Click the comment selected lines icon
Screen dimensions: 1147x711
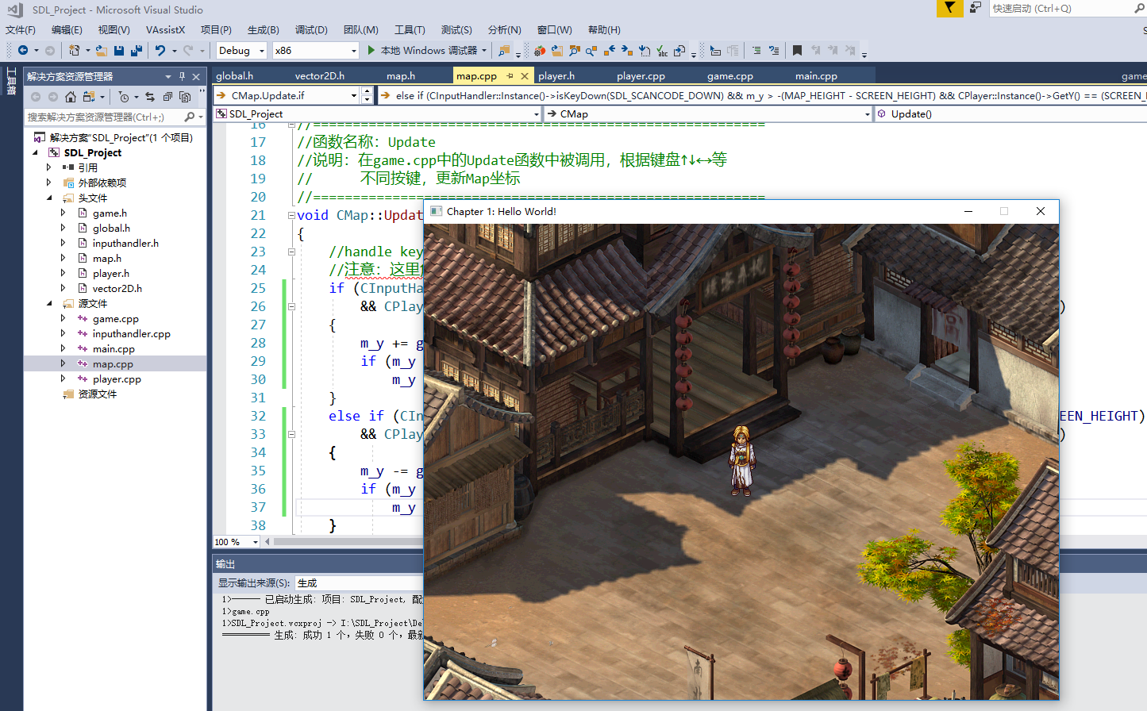pos(756,51)
